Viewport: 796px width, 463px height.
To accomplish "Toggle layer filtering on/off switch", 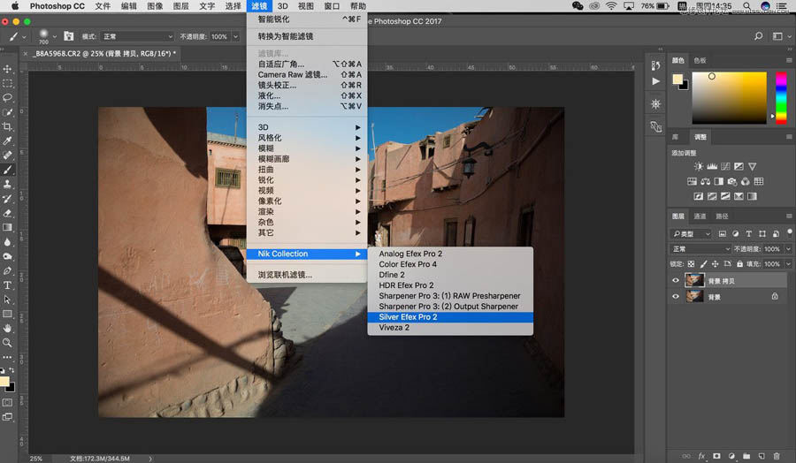I will click(790, 232).
